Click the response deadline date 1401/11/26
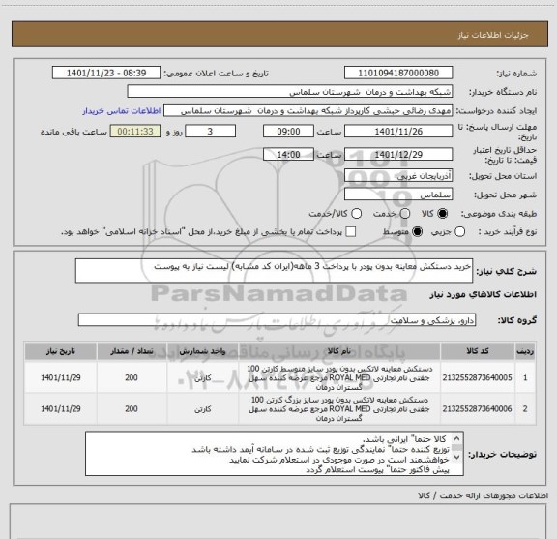 click(398, 132)
